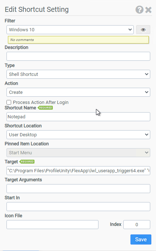Focus the Start In field

click(78, 206)
